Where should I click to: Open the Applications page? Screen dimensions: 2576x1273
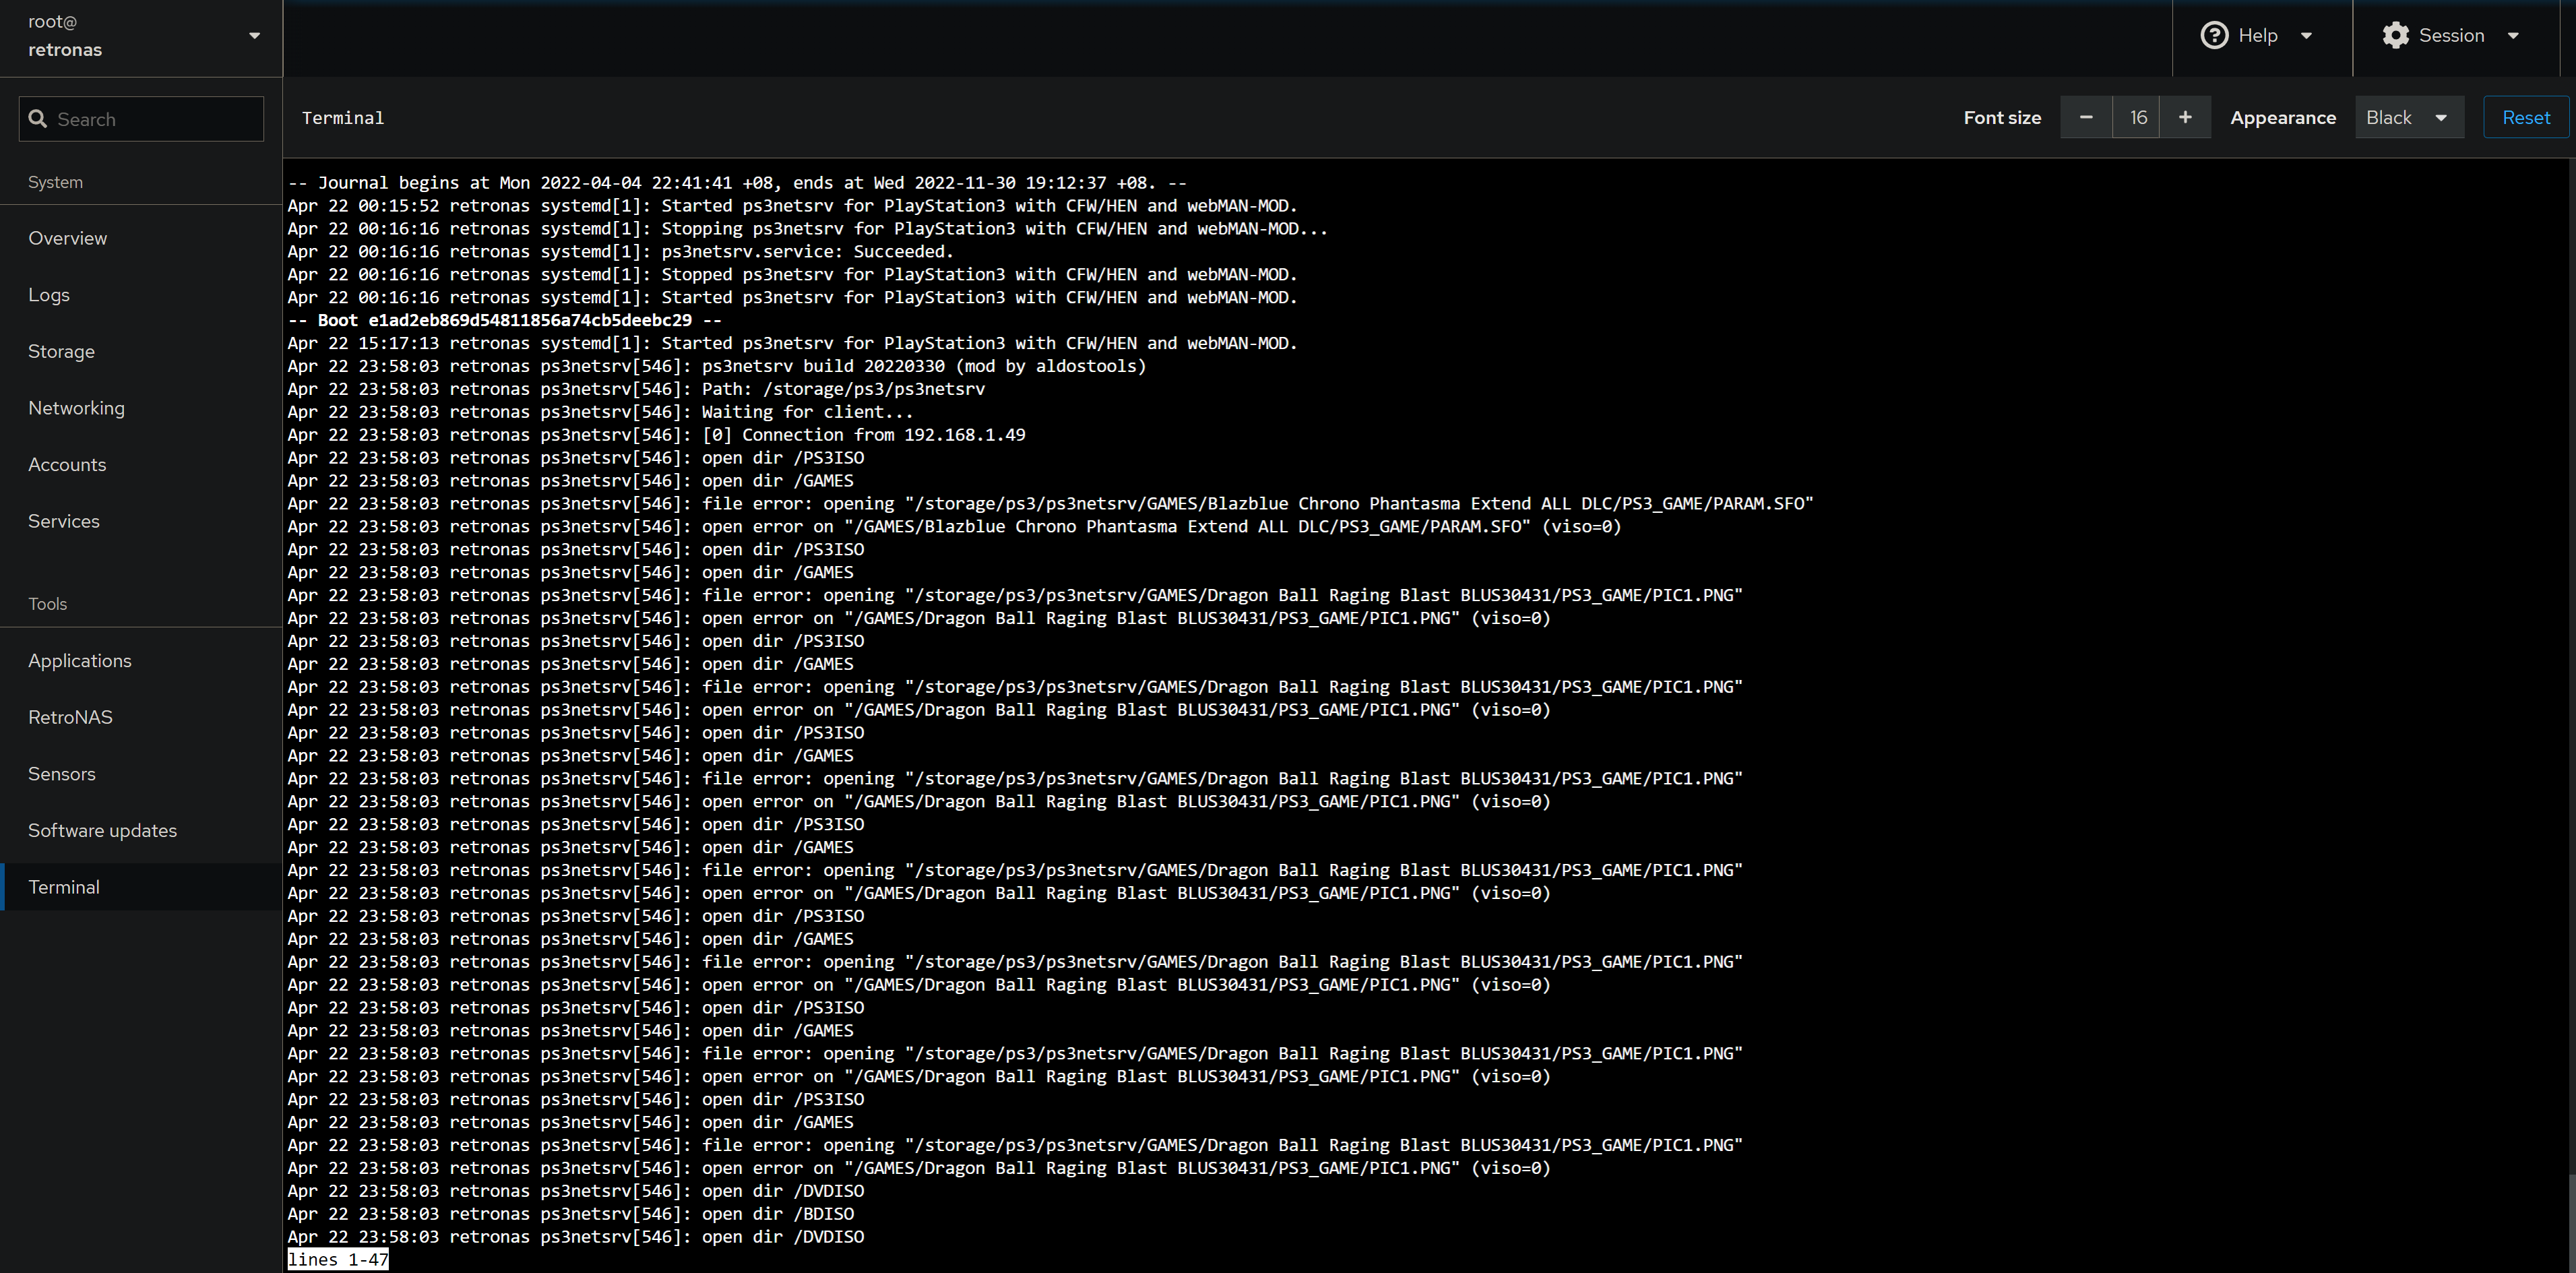(80, 660)
